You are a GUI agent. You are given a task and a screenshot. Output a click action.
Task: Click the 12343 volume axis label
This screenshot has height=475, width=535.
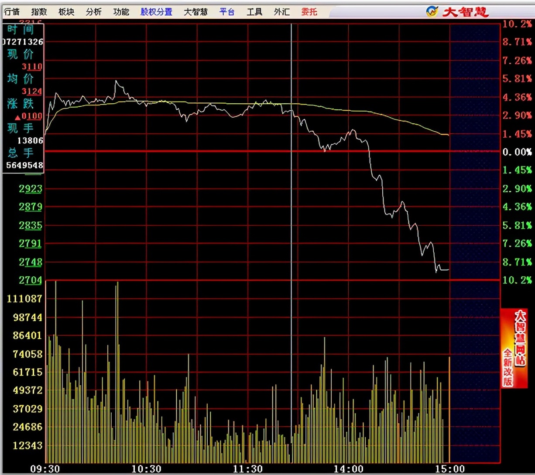coord(28,445)
